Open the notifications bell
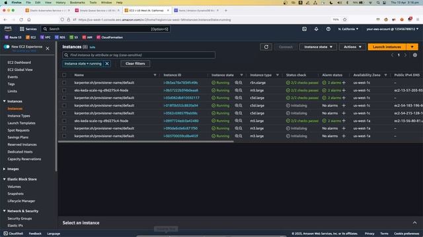The height and width of the screenshot is (237, 423). point(316,29)
